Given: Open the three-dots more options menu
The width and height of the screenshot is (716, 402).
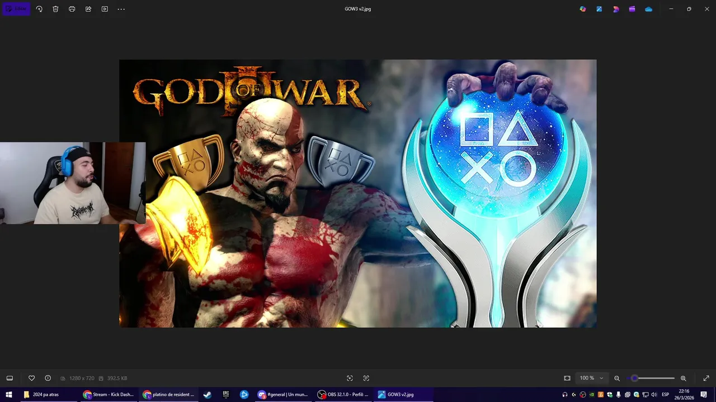Looking at the screenshot, I should coord(121,9).
